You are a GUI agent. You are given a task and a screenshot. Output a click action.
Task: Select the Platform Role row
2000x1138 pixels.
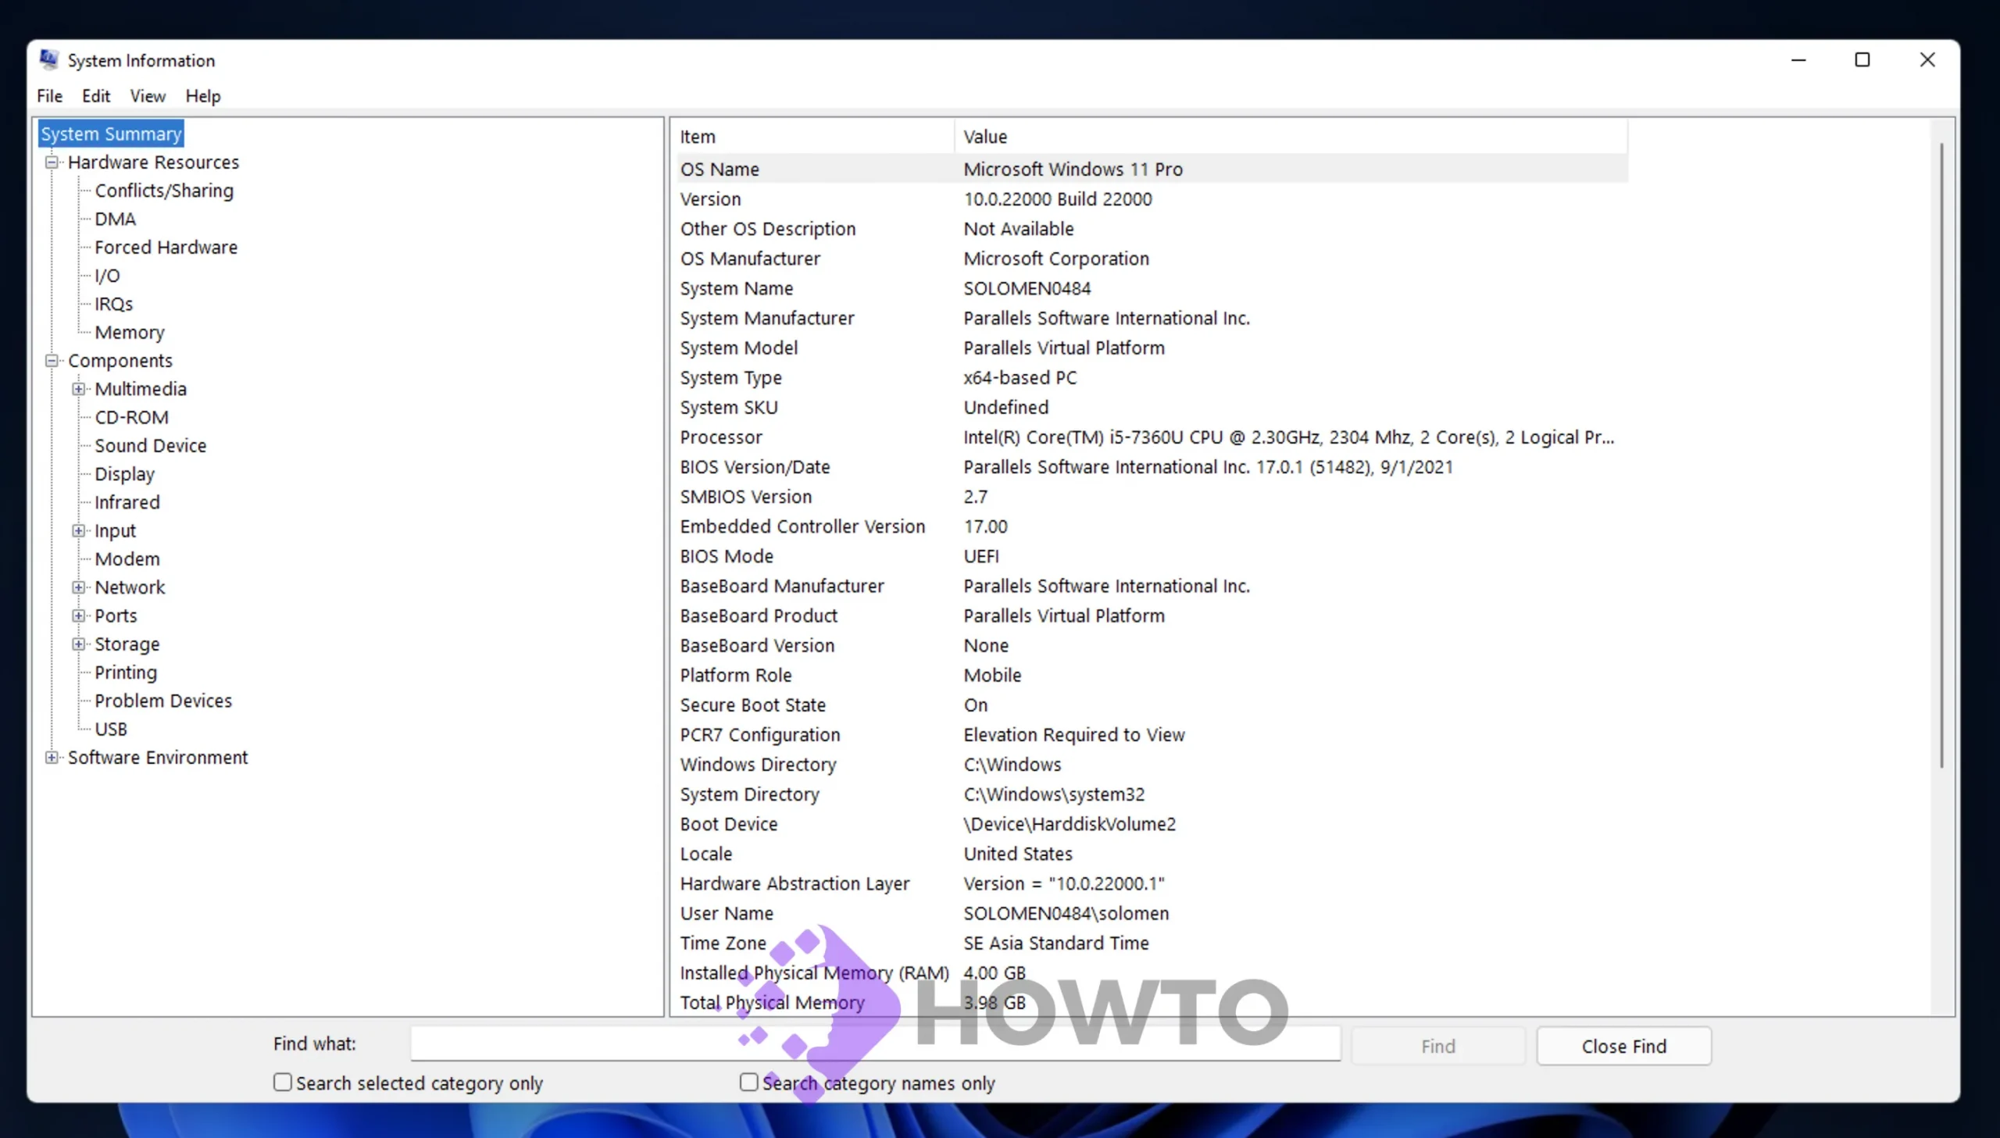coord(1152,676)
